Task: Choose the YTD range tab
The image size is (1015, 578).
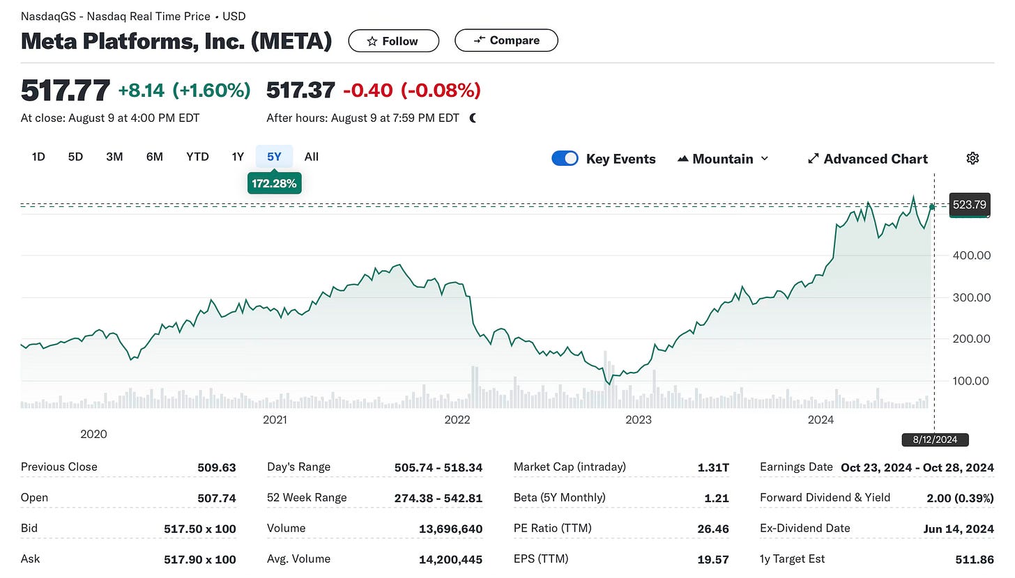Action: click(197, 157)
